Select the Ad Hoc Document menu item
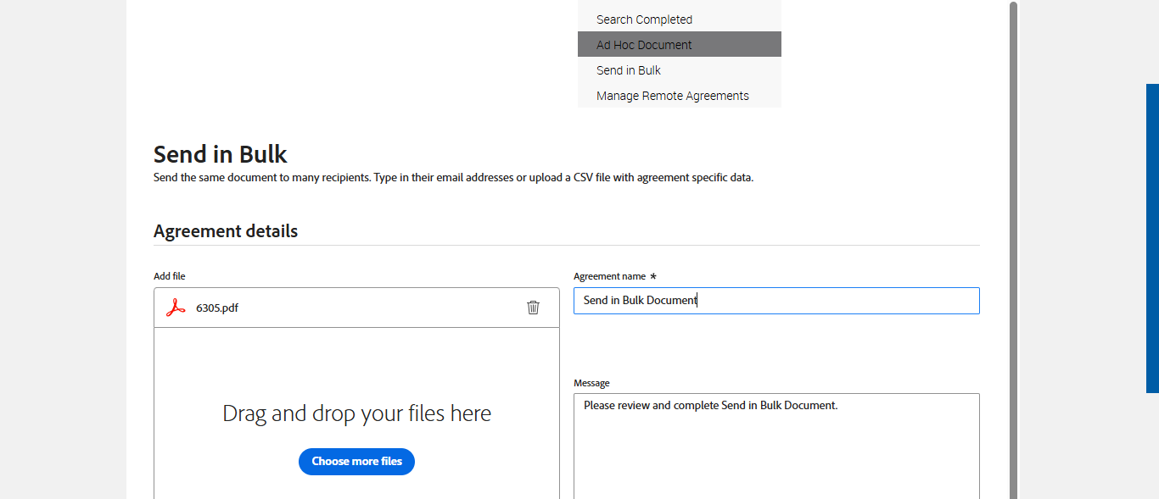Image resolution: width=1159 pixels, height=499 pixels. pyautogui.click(x=644, y=45)
